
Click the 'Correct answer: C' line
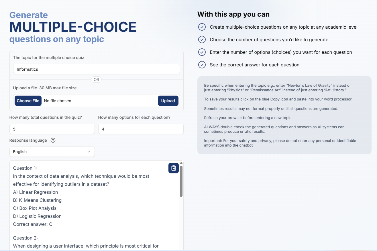pyautogui.click(x=33, y=224)
